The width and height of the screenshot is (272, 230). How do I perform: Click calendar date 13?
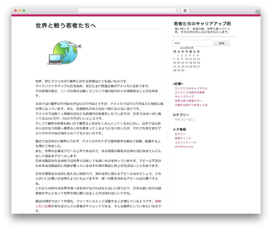point(198,59)
